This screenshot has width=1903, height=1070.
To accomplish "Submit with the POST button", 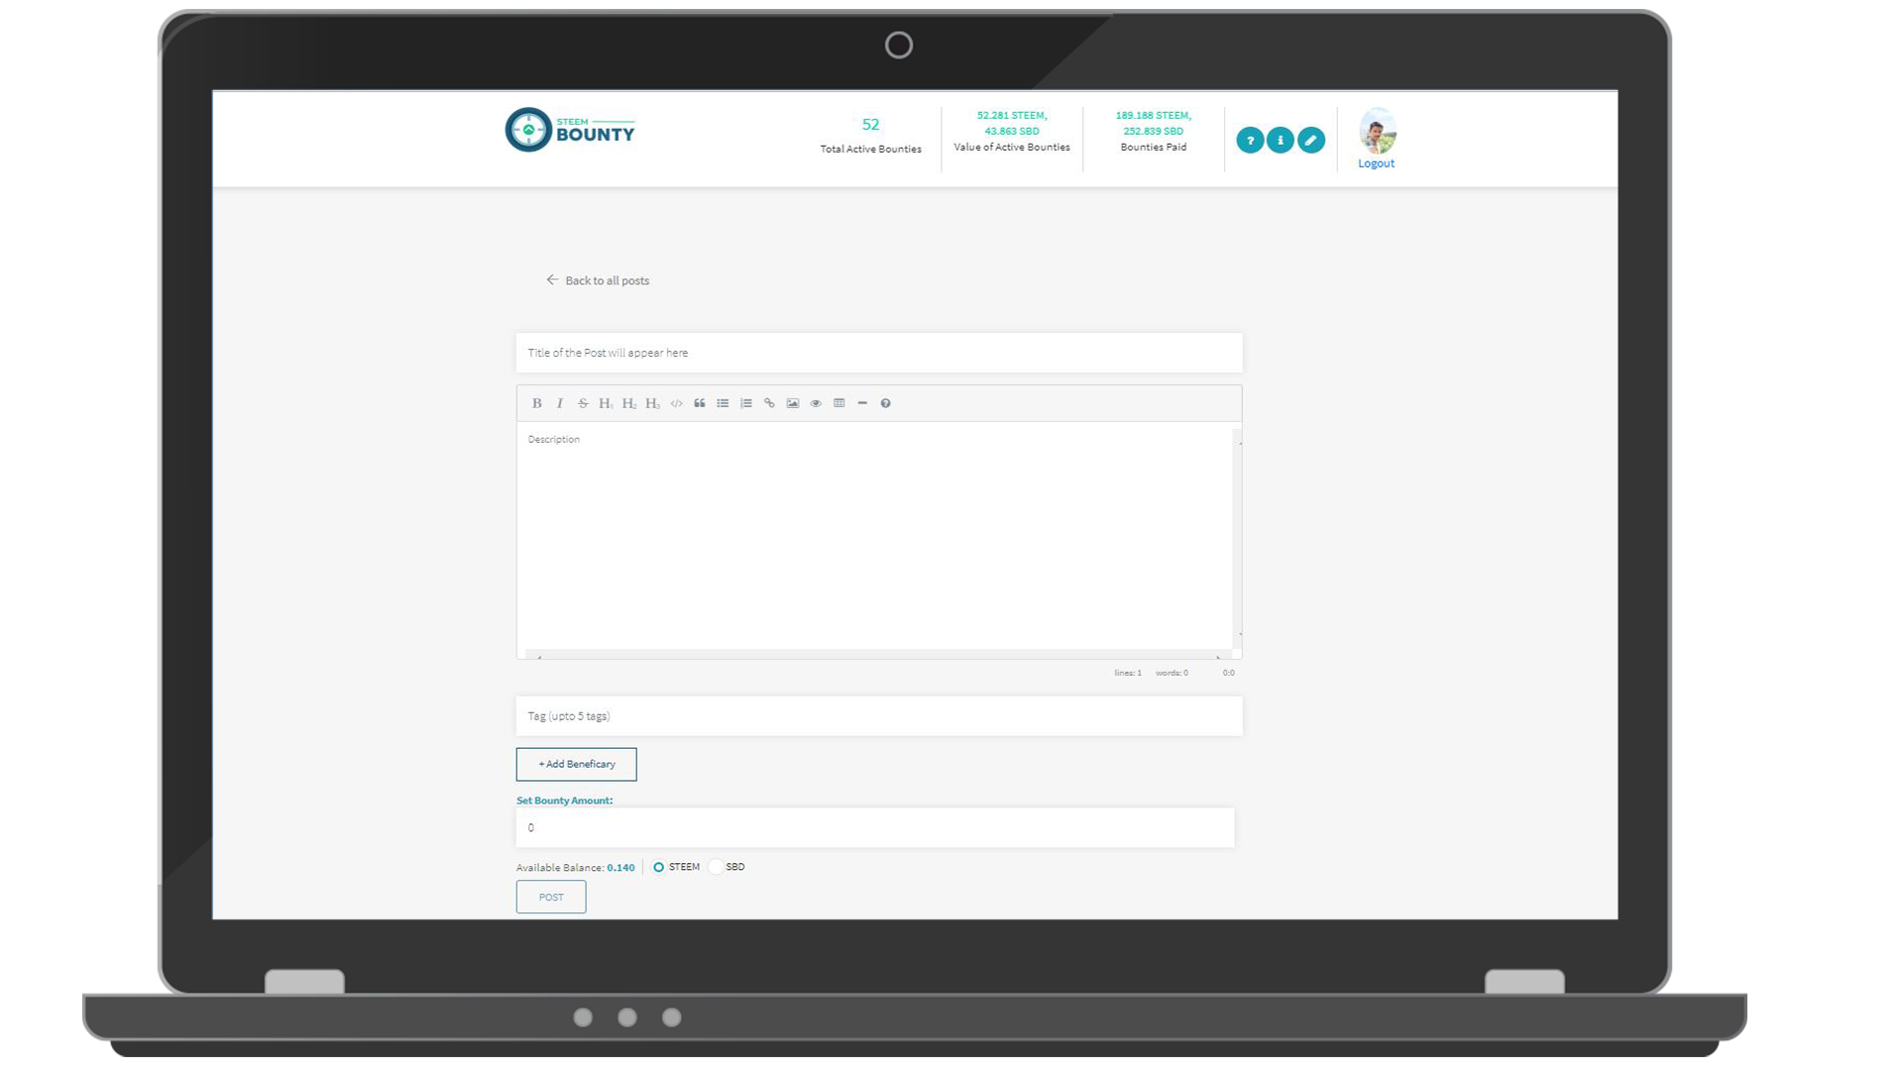I will [551, 897].
